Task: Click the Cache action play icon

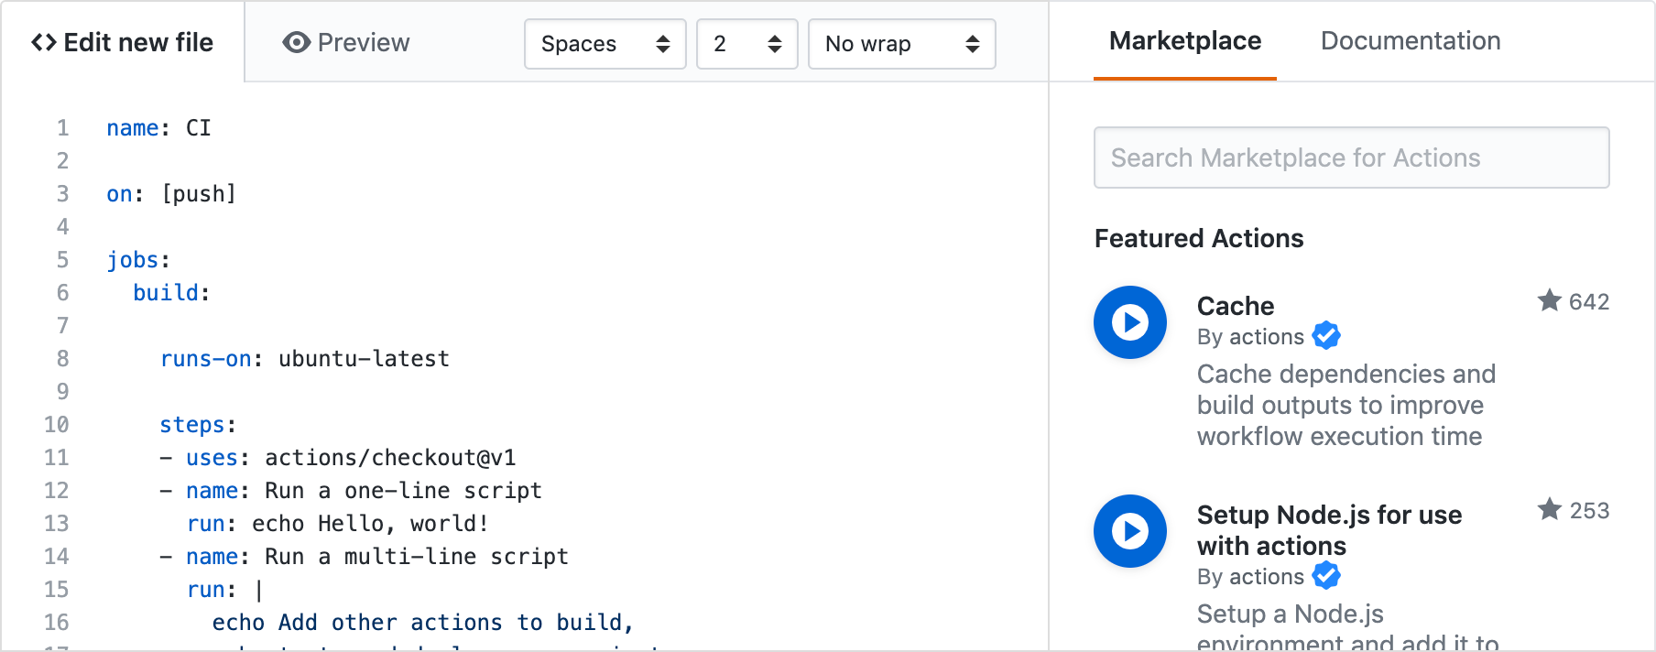Action: point(1129,322)
